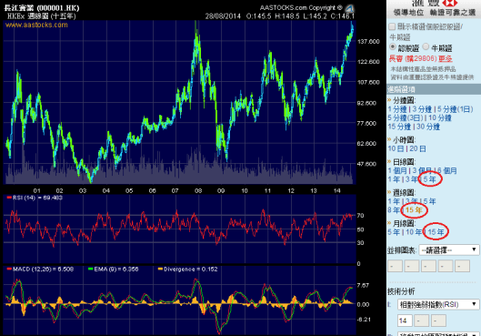Open the 1 年 chart under 日線圖
The height and width of the screenshot is (336, 481).
(x=394, y=179)
